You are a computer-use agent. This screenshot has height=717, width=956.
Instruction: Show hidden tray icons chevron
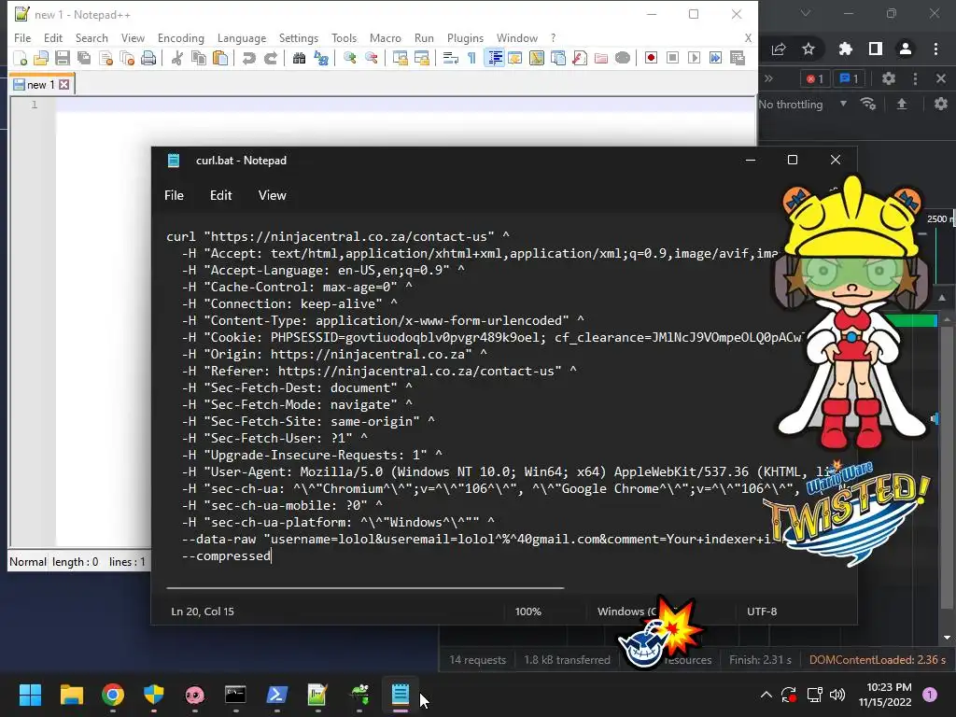[766, 695]
